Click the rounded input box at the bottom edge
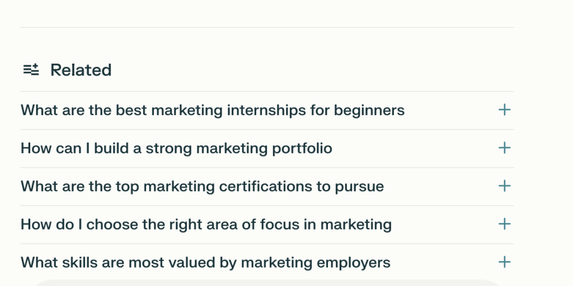Screen dimensions: 573x286 [267, 283]
